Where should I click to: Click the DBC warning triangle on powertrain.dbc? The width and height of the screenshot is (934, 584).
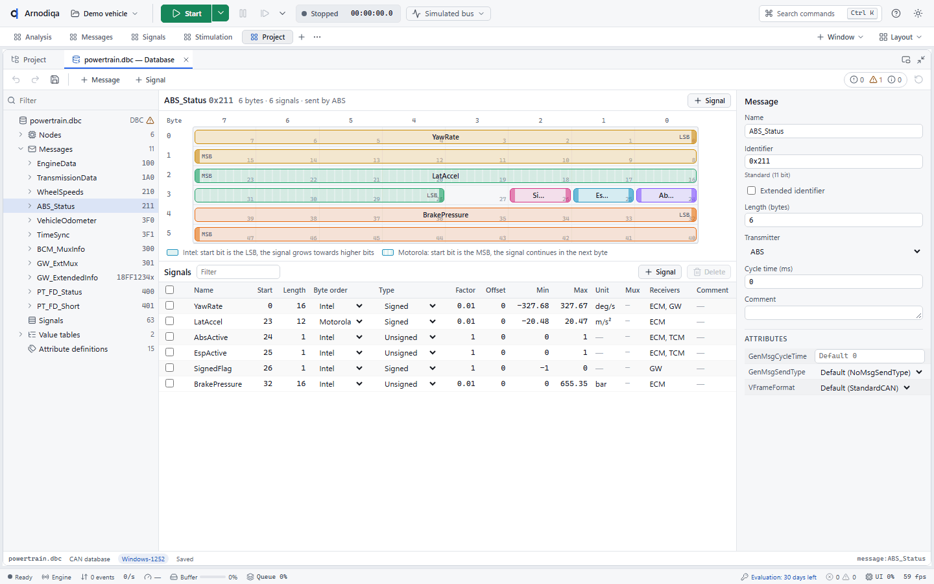pyautogui.click(x=150, y=121)
